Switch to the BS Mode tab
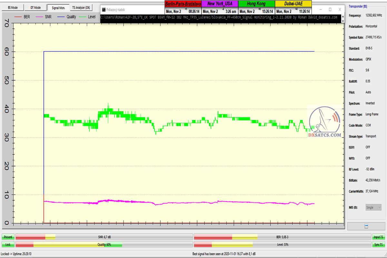 (13, 7)
